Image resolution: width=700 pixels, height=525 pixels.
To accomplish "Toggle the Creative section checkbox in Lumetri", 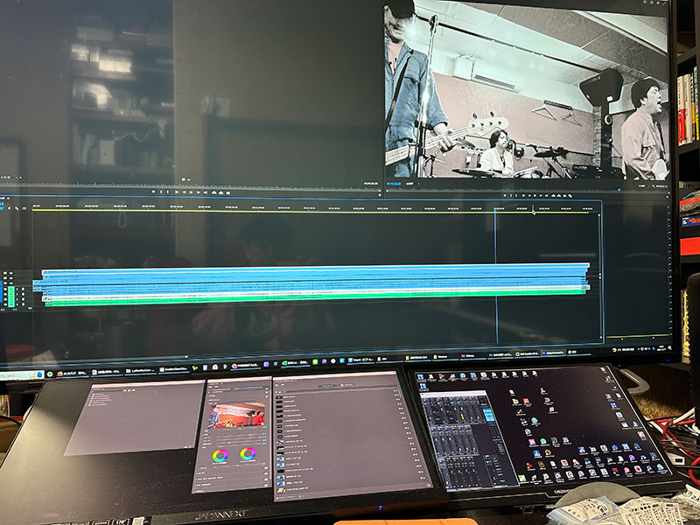I will pos(266,395).
